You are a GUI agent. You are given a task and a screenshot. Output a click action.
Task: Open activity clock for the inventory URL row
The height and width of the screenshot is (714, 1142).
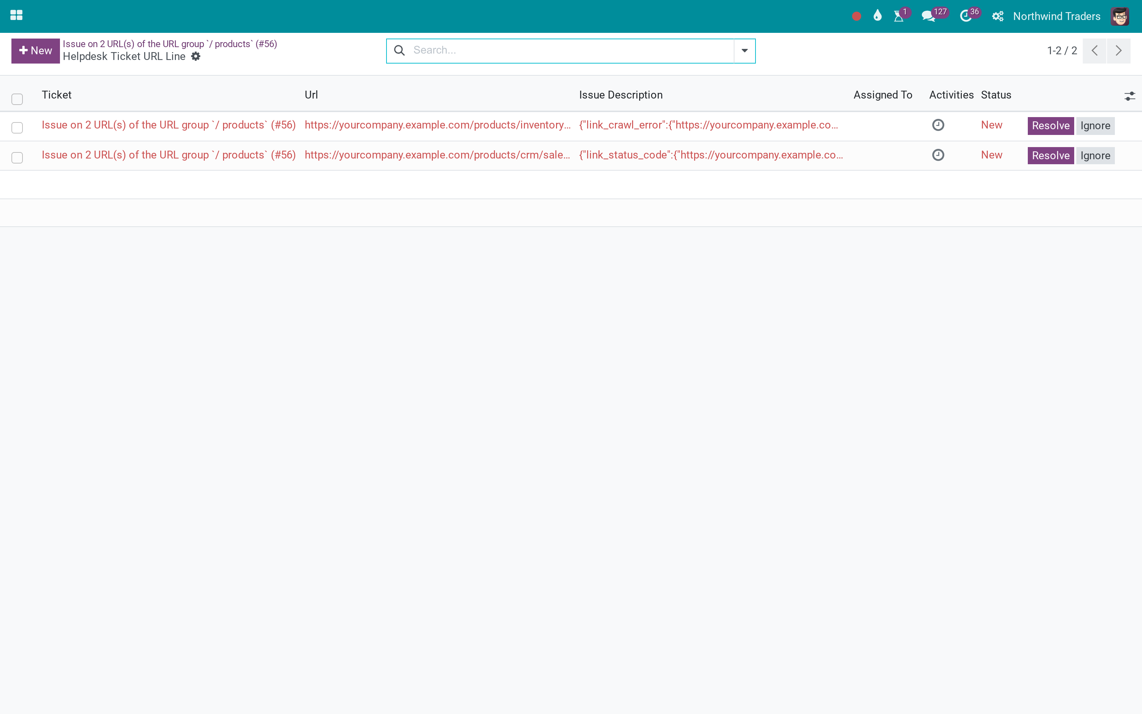click(938, 125)
